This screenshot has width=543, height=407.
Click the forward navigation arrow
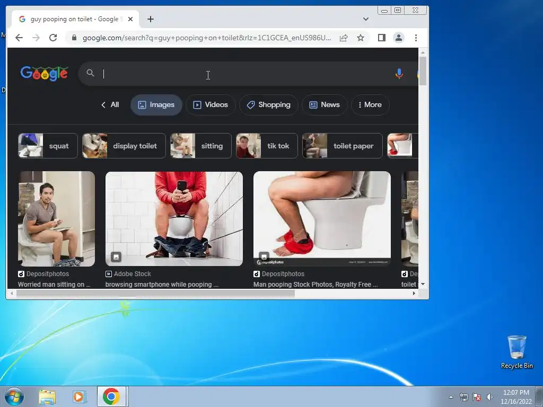click(x=36, y=38)
